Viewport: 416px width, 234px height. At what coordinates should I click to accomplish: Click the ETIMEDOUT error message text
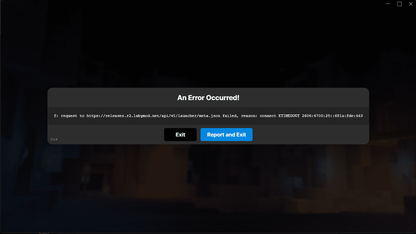208,116
